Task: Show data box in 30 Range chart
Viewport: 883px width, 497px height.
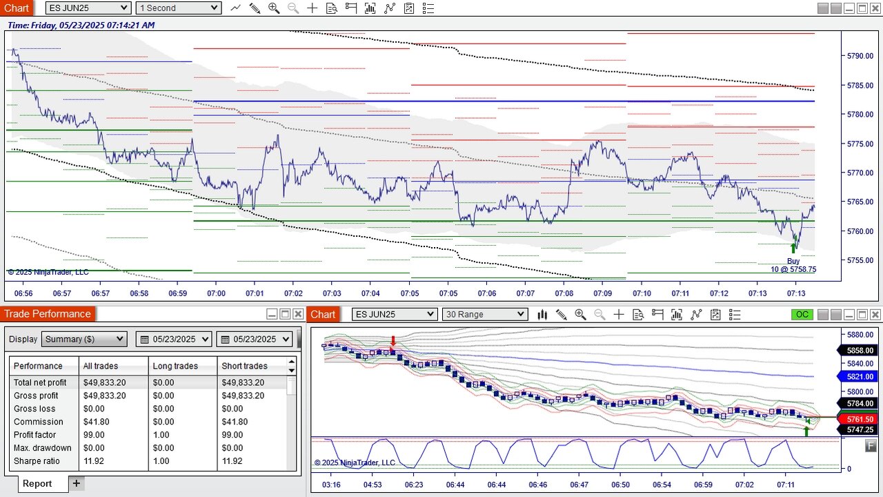Action: click(638, 315)
